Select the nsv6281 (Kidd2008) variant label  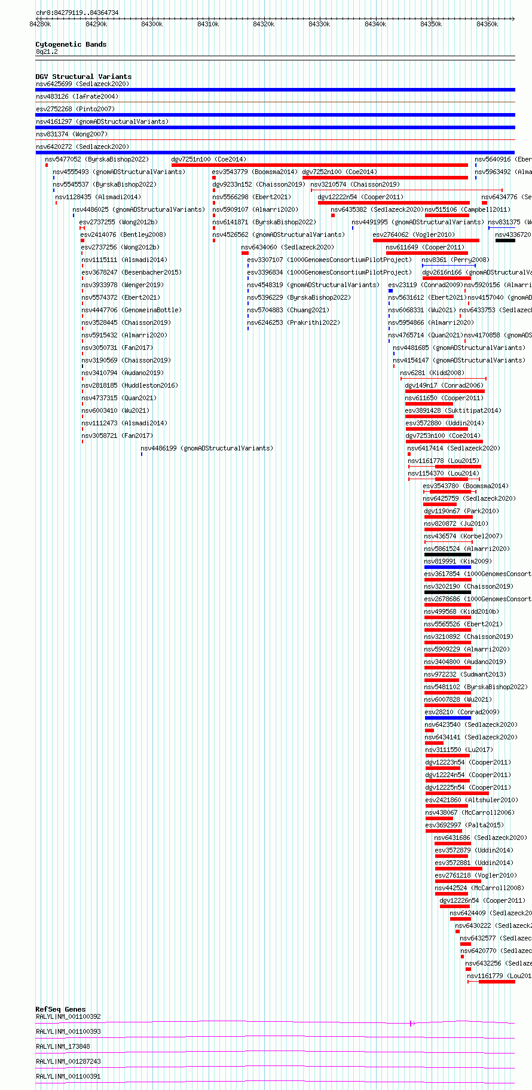432,373
